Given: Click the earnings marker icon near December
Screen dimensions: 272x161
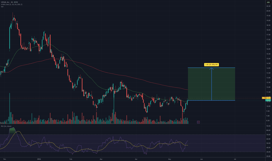Looking at the screenshot, I should [8, 122].
